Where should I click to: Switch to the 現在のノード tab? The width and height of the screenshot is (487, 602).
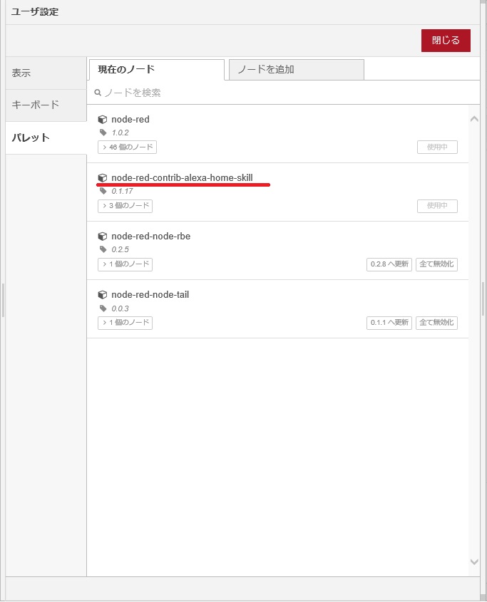pyautogui.click(x=156, y=70)
